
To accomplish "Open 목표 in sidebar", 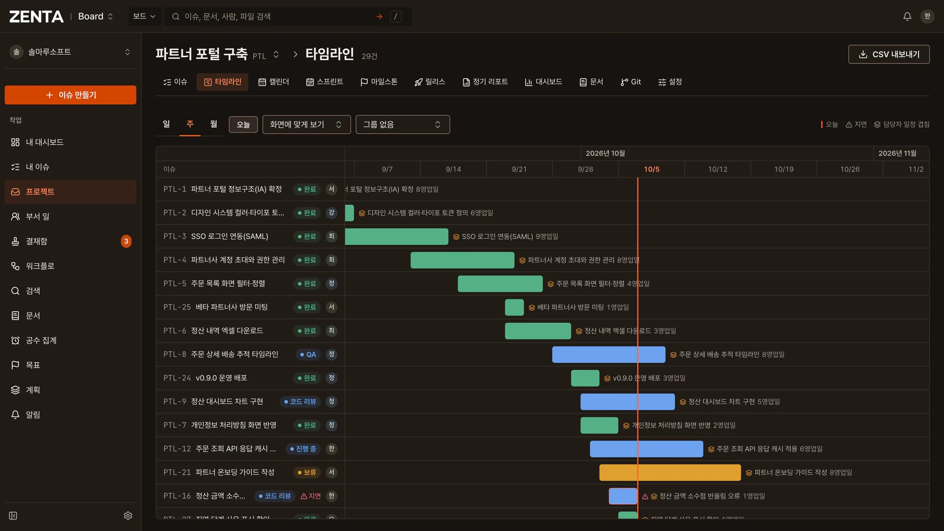I will (x=70, y=365).
